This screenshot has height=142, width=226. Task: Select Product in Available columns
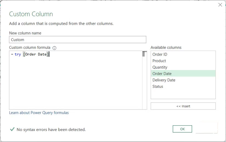[159, 61]
